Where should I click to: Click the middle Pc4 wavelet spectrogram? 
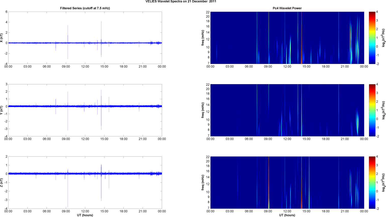(x=287, y=110)
